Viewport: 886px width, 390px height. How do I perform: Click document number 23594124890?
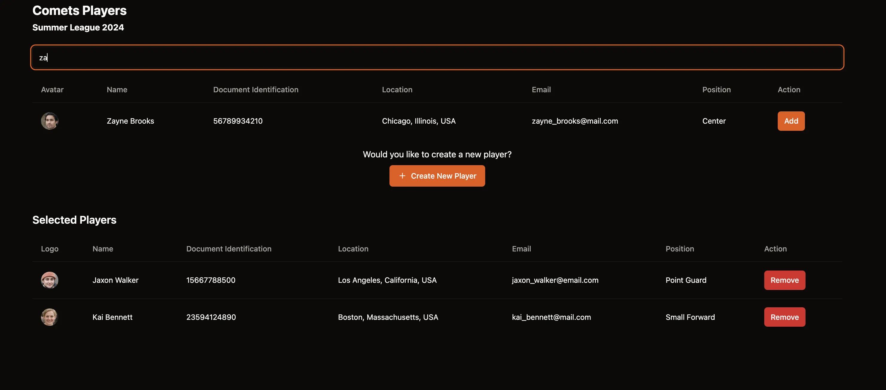[x=211, y=317]
